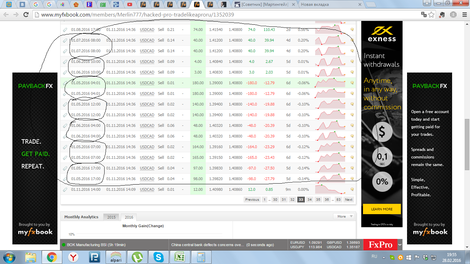Open Yandex browser from the taskbar

coord(73,257)
